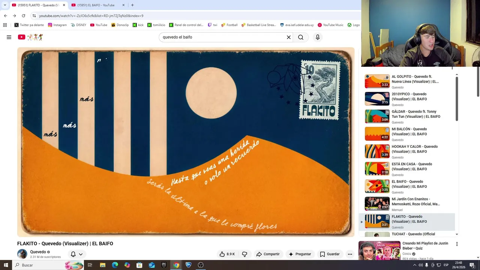Open the Chrome apps grid icon
Screen dimensions: 480x270
5,25
